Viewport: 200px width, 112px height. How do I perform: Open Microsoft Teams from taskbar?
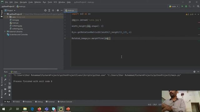click(x=47, y=109)
